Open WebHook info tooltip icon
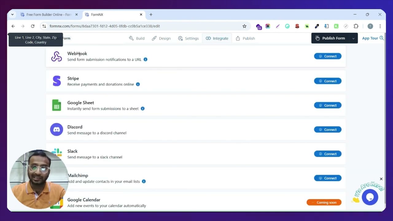Viewport: 393px width, 221px height. (x=146, y=60)
